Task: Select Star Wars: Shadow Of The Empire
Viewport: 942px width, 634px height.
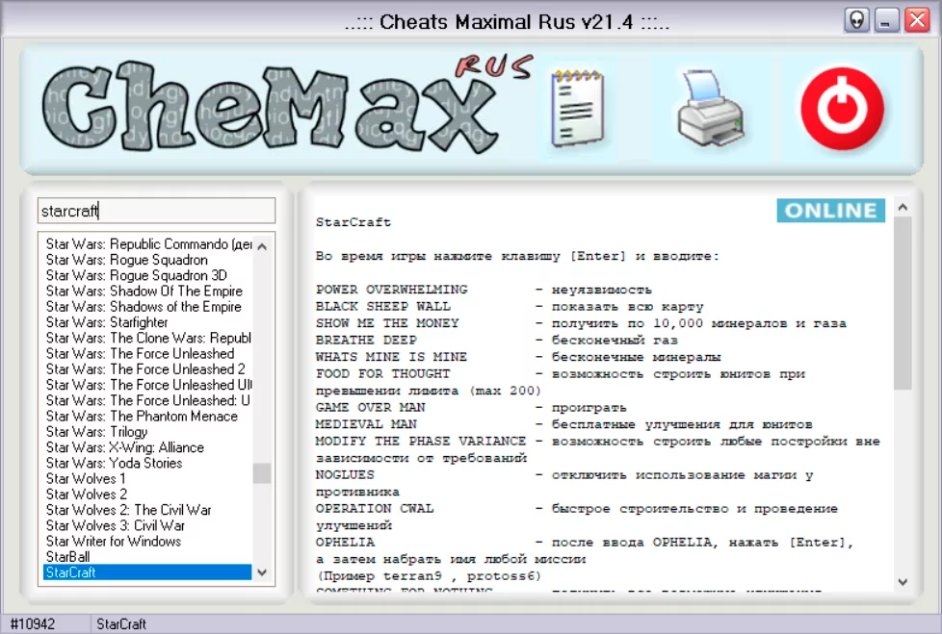Action: click(147, 291)
